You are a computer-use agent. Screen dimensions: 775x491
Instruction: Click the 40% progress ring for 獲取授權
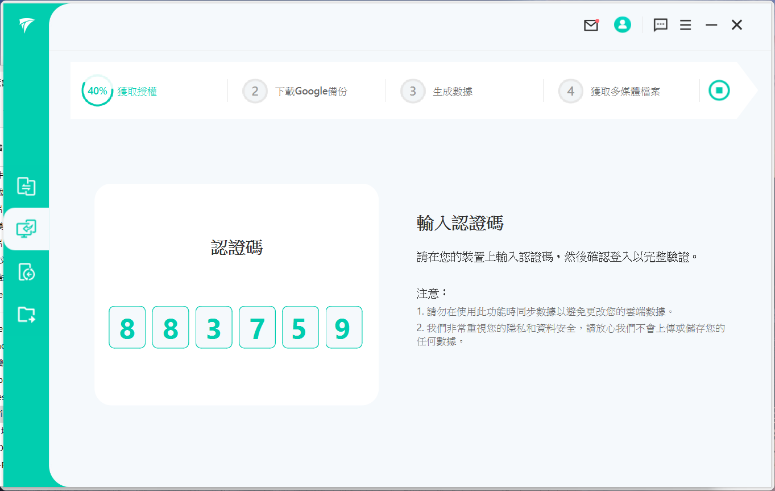(x=97, y=91)
